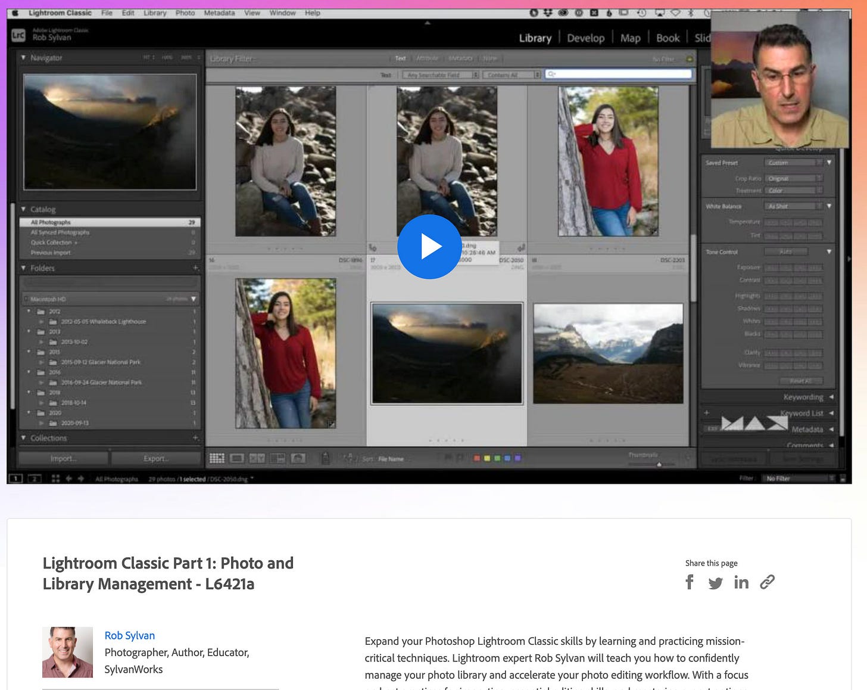Click the Import button
The height and width of the screenshot is (690, 867).
[x=63, y=458]
